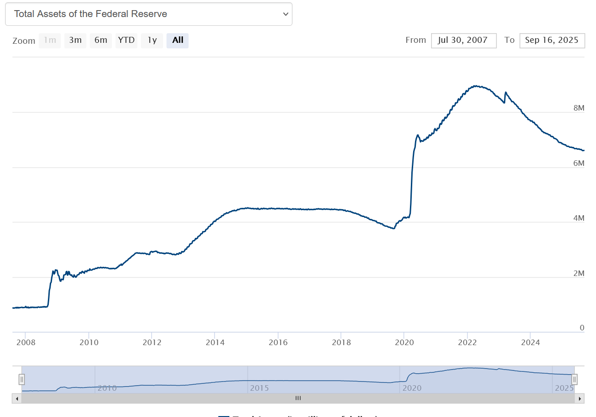
Task: Click the 6M y-axis label
Action: tap(579, 163)
